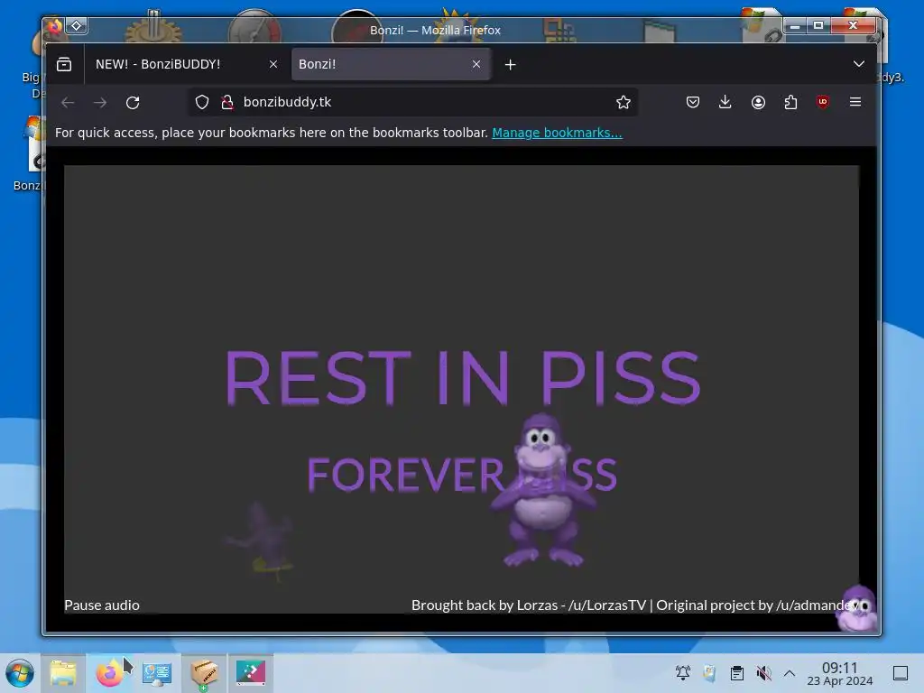The image size is (924, 693).
Task: Save page to Pocket
Action: coord(693,103)
